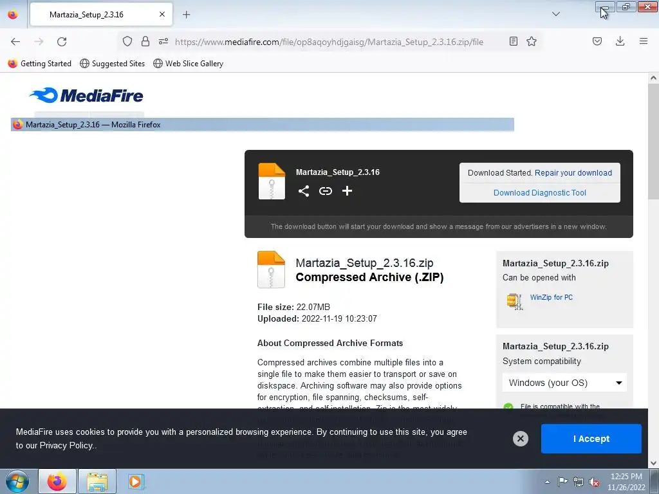Click the green compatibility check icon
Viewport: 659px width, 494px height.
pyautogui.click(x=508, y=407)
